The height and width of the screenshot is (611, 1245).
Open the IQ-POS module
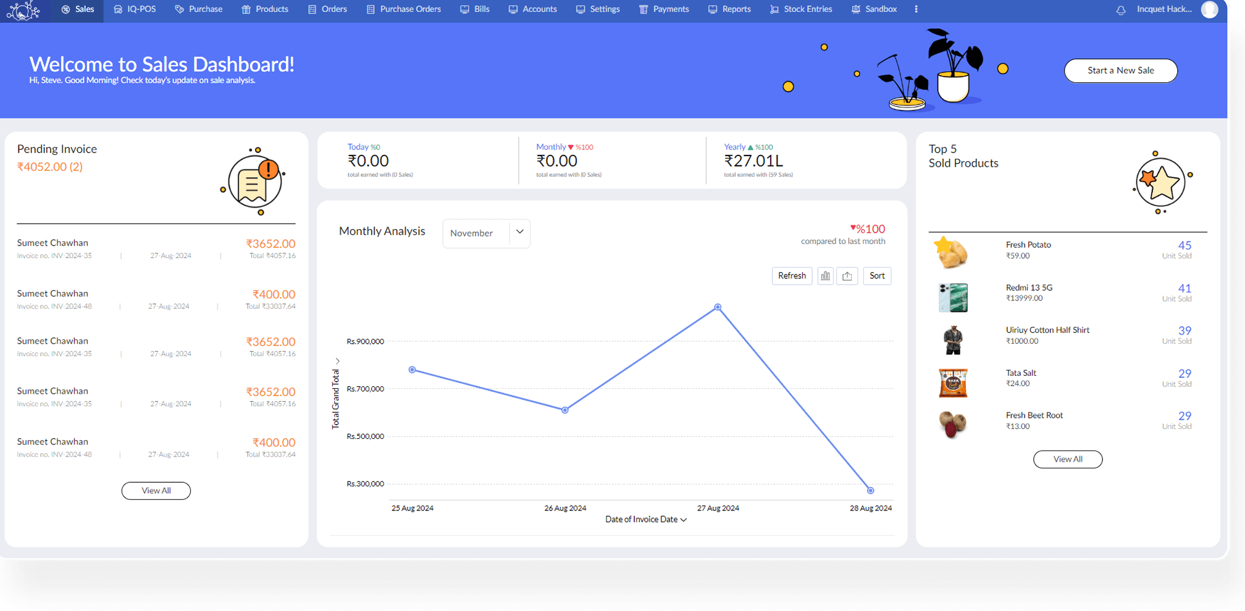tap(135, 9)
